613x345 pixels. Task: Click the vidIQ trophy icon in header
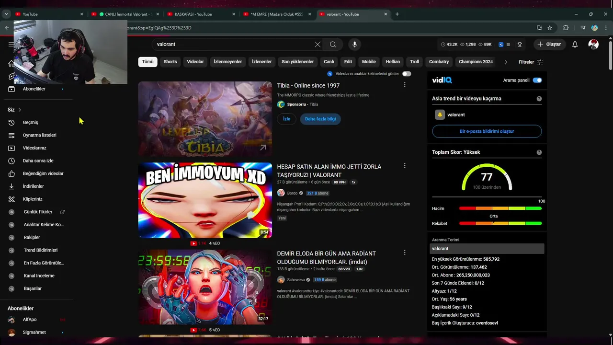(520, 44)
